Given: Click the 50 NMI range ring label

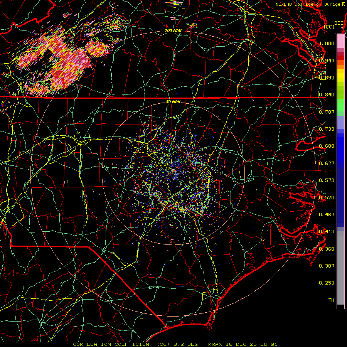Looking at the screenshot, I should 173,102.
